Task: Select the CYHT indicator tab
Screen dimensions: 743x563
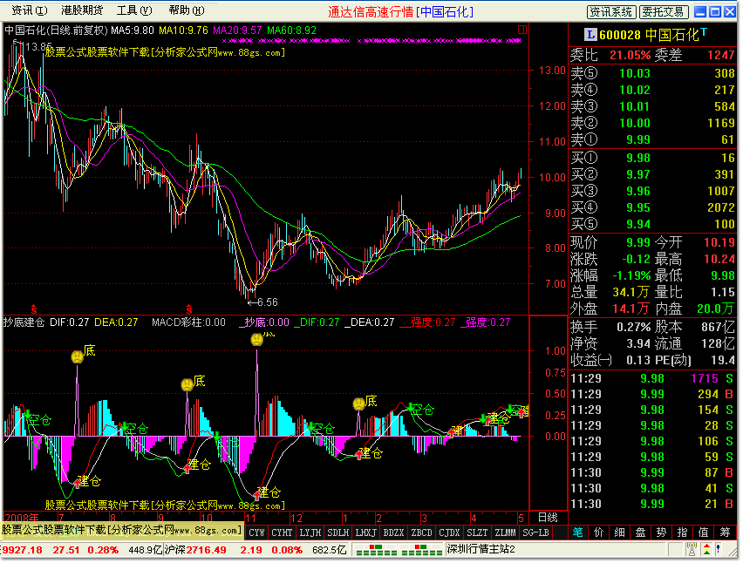Action: 282,532
